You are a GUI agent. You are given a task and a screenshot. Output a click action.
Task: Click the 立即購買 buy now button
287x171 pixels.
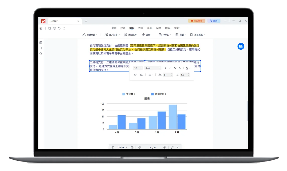[197, 21]
